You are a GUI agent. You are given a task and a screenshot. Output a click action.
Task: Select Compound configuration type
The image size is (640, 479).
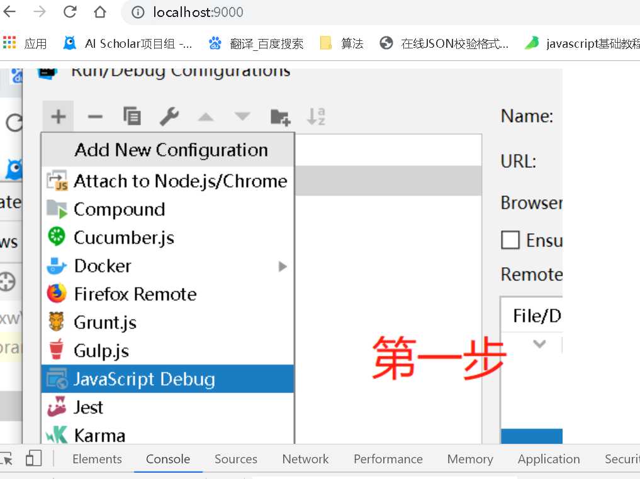[x=168, y=209]
